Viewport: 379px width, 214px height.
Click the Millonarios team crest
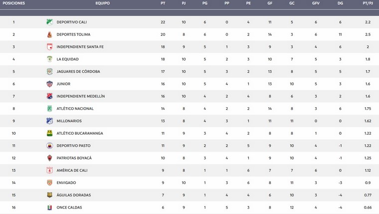click(x=49, y=121)
